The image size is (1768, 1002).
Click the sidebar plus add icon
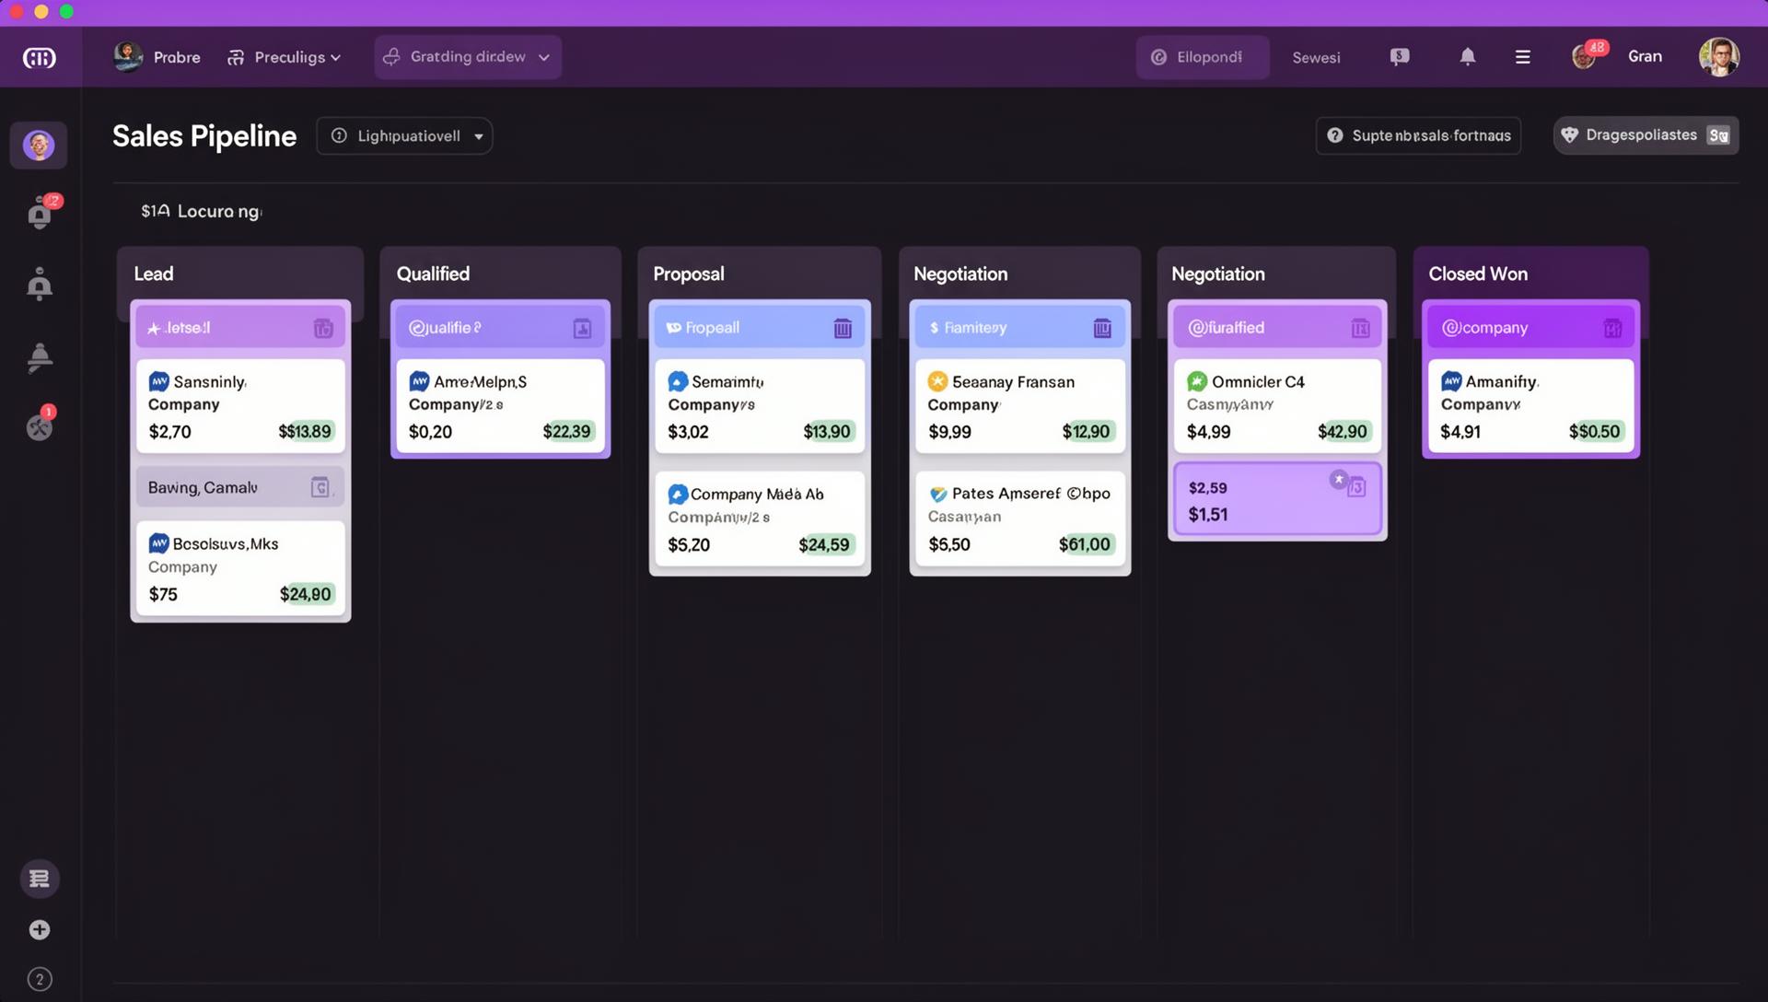40,930
